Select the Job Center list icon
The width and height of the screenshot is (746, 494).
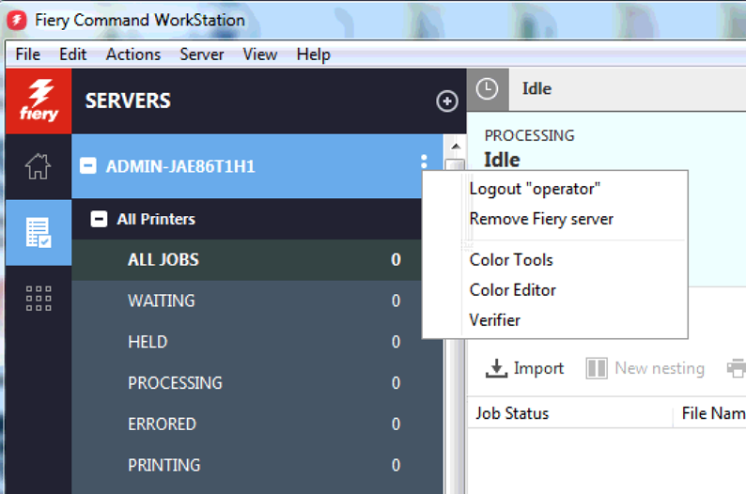(x=38, y=232)
